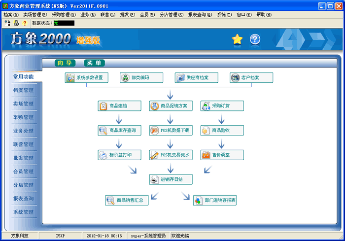This screenshot has width=345, height=241.
Task: Switch to the 菜单 tab
Action: (x=94, y=63)
